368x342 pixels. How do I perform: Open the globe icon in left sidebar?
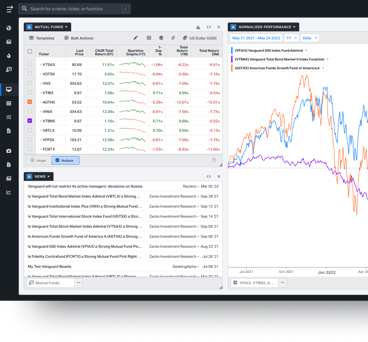point(9,28)
